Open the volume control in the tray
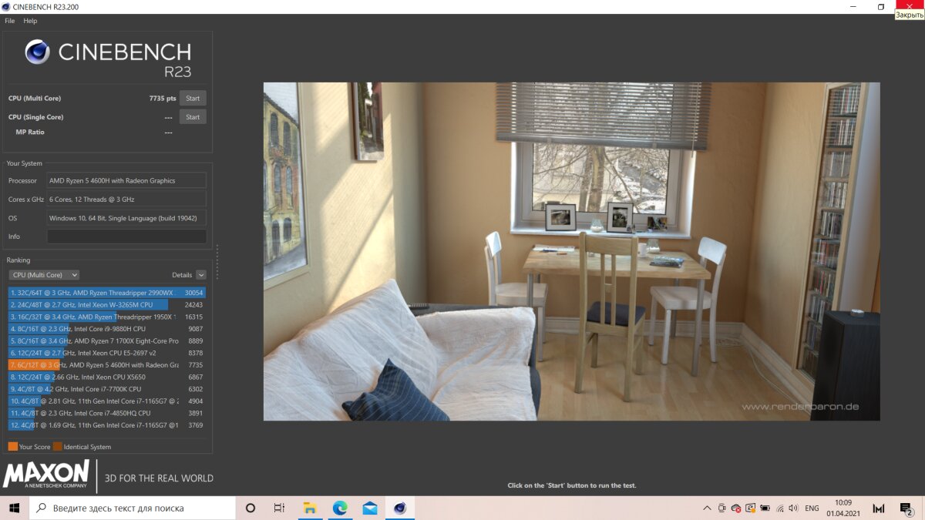 [793, 508]
